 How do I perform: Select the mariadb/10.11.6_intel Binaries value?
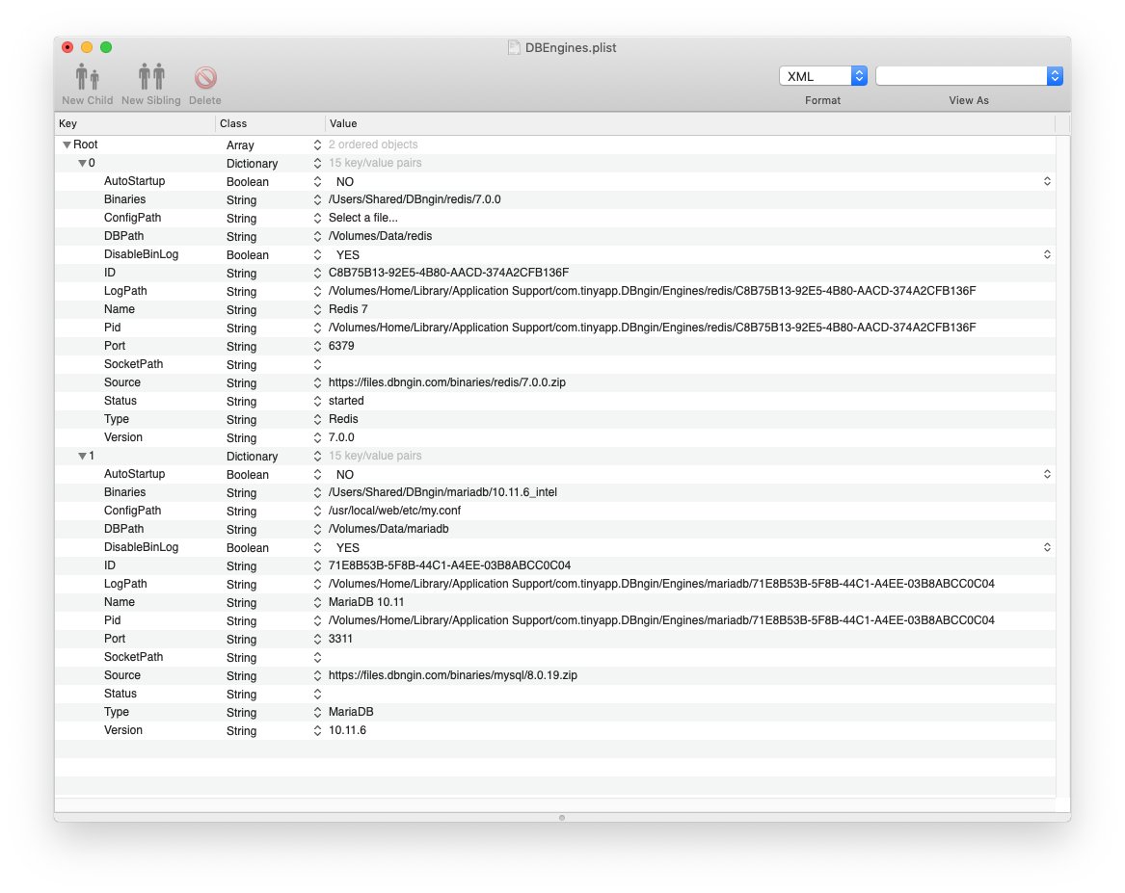pyautogui.click(x=442, y=492)
